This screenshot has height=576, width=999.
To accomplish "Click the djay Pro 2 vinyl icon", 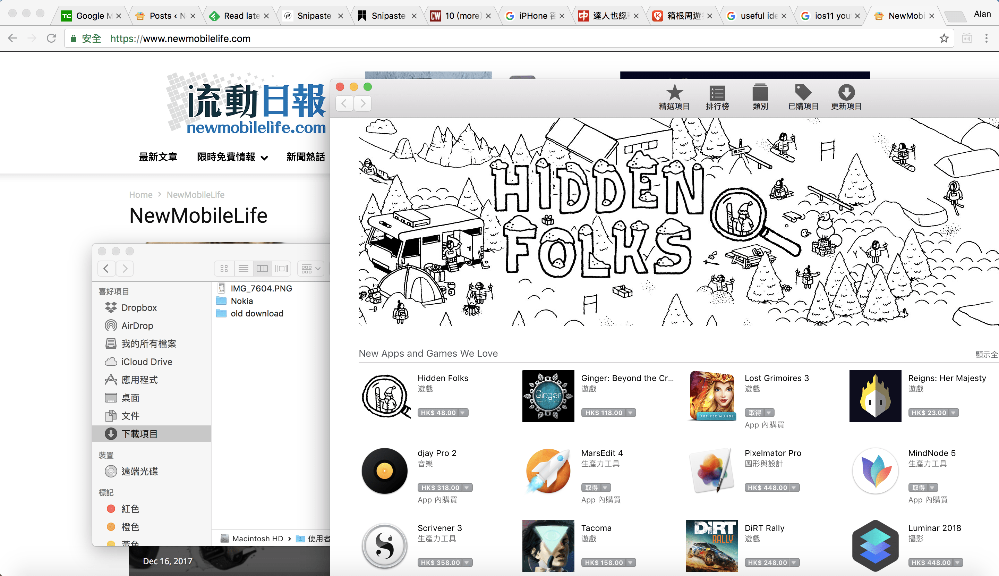I will click(x=385, y=471).
